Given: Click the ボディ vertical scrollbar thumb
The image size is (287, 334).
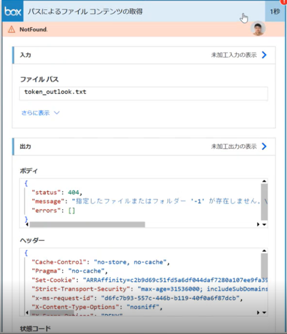Looking at the screenshot, I should click(x=264, y=202).
